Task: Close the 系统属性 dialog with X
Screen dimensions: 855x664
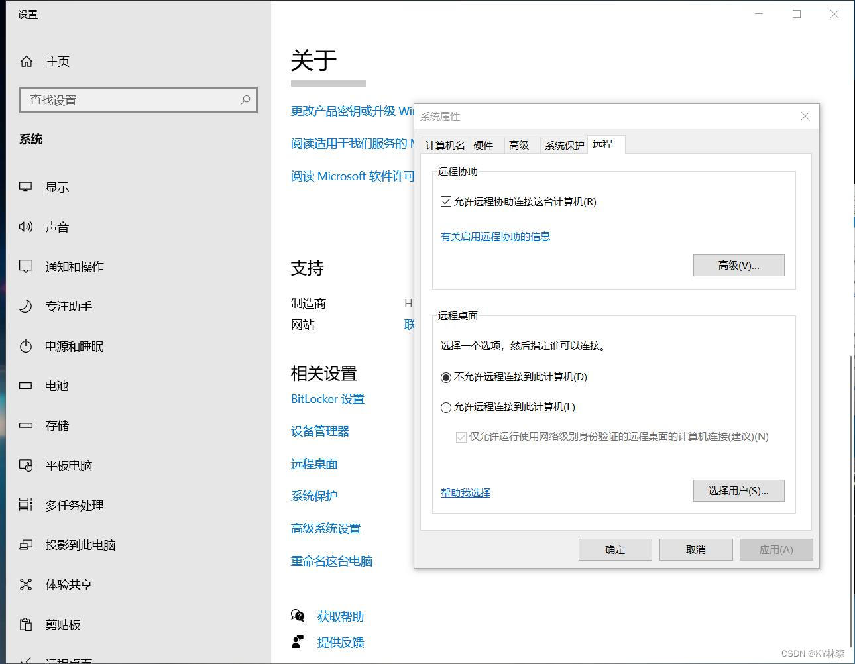Action: pyautogui.click(x=805, y=116)
